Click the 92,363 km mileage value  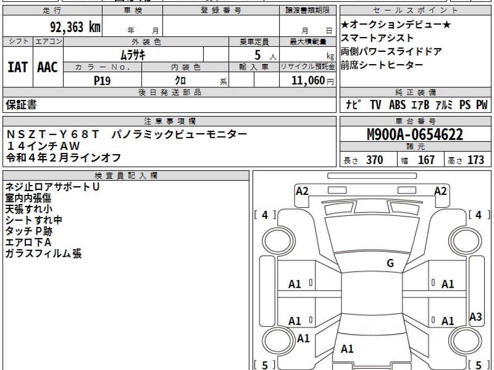pyautogui.click(x=75, y=27)
